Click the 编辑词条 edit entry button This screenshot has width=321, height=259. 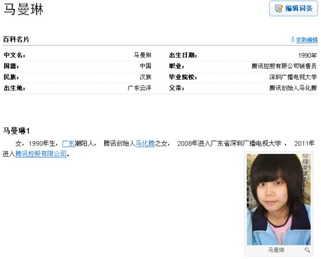coord(293,8)
